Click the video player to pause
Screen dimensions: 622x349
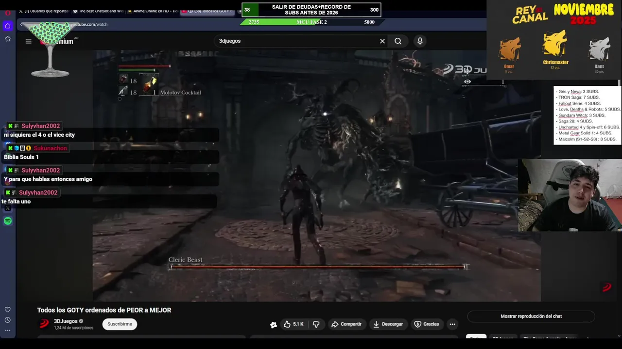[316, 175]
